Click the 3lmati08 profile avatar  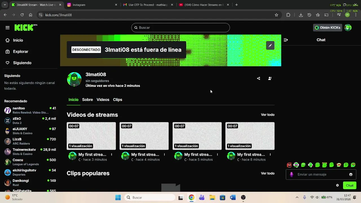pyautogui.click(x=74, y=80)
